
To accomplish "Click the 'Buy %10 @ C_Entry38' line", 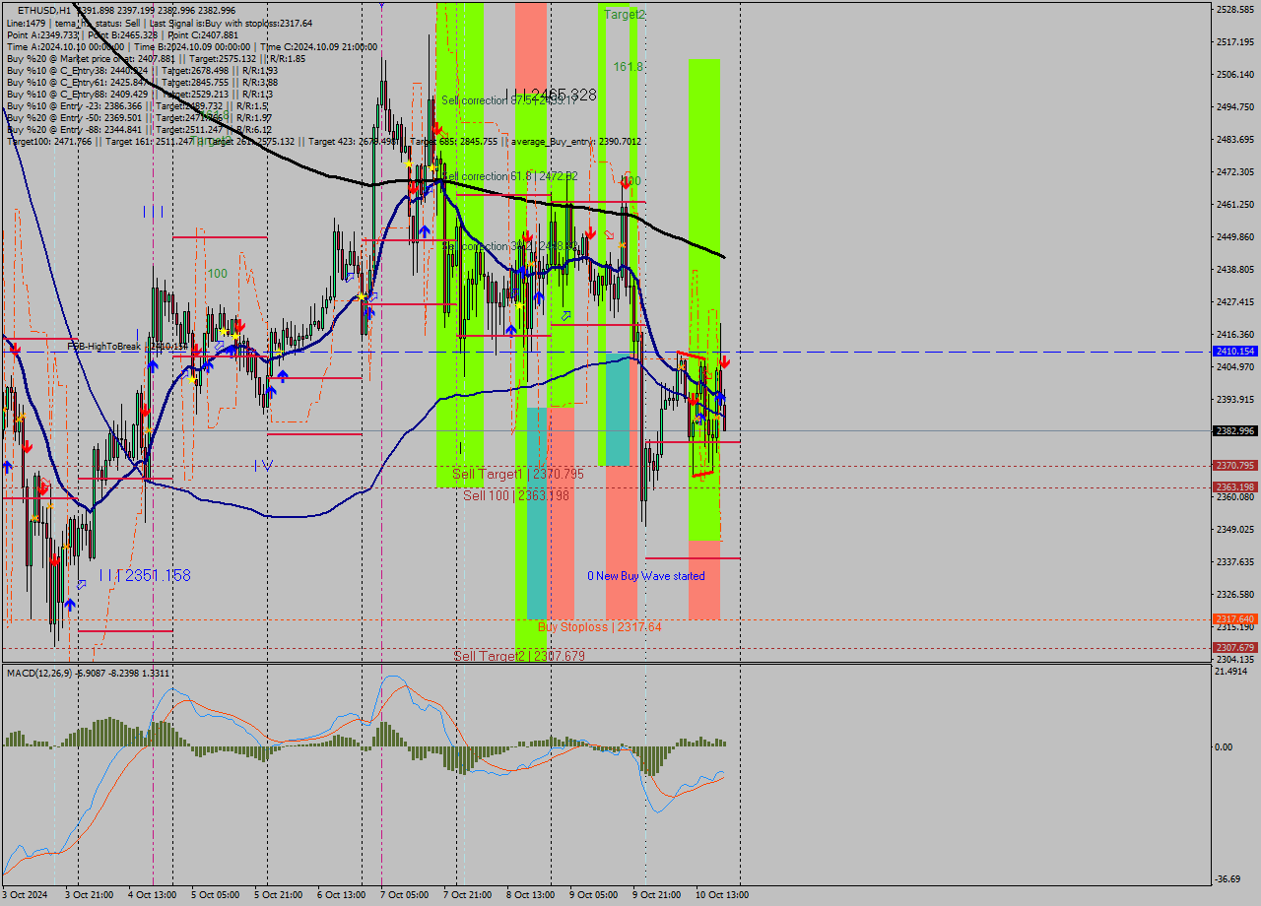I will [x=142, y=70].
